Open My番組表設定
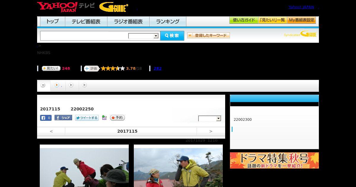The height and width of the screenshot is (187, 356). click(x=301, y=20)
